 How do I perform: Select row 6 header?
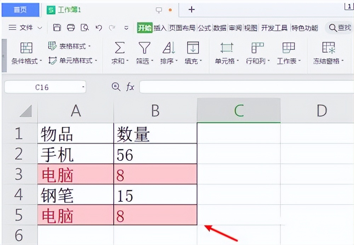pyautogui.click(x=19, y=235)
